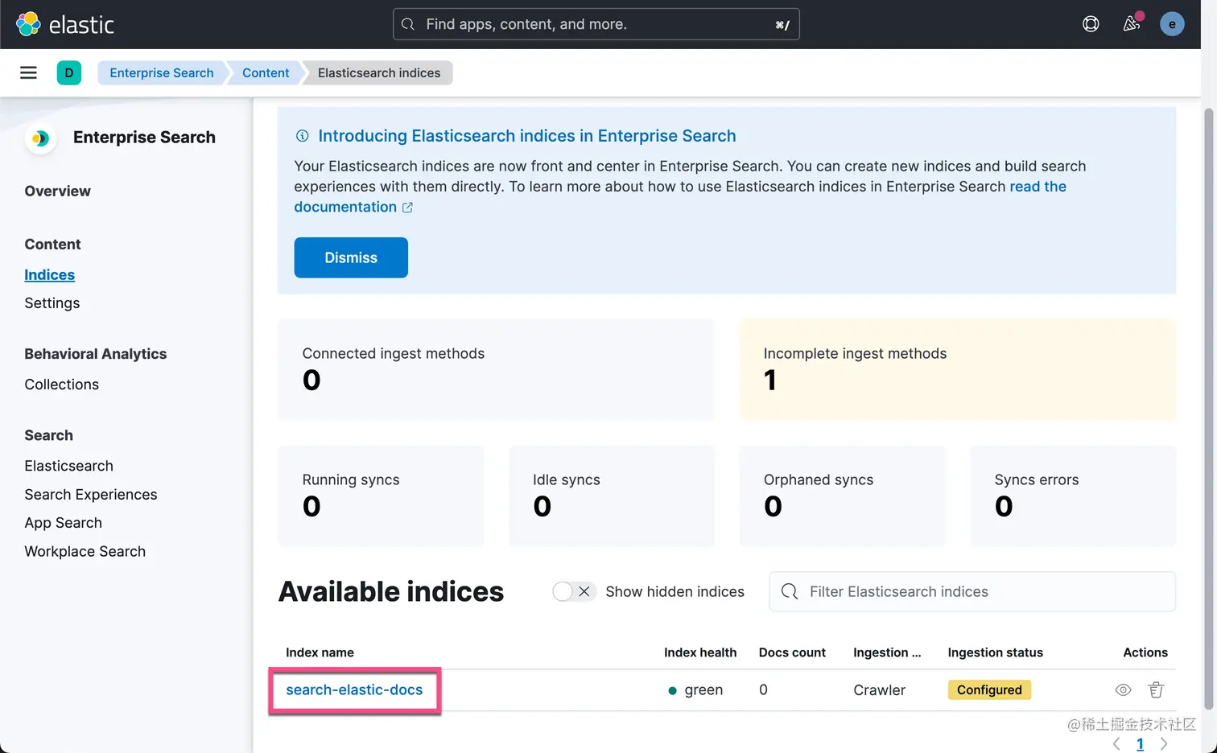Open the help menu icon
The image size is (1217, 753).
click(1091, 24)
